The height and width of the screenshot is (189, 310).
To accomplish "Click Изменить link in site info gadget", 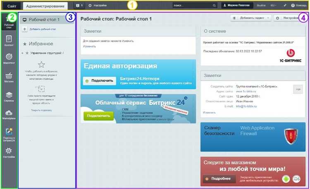I will coord(210,113).
